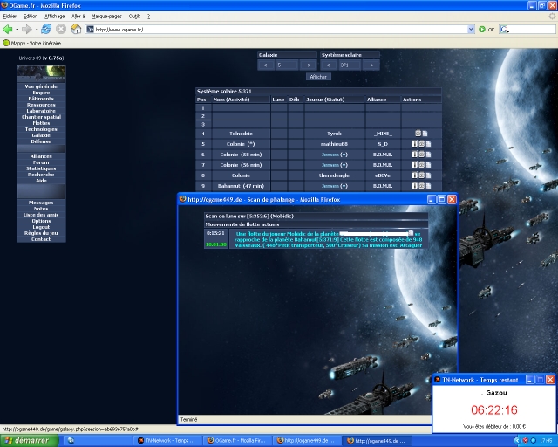Switch to OGame.fr Firefox taskbar button
558x447 pixels.
tap(237, 441)
